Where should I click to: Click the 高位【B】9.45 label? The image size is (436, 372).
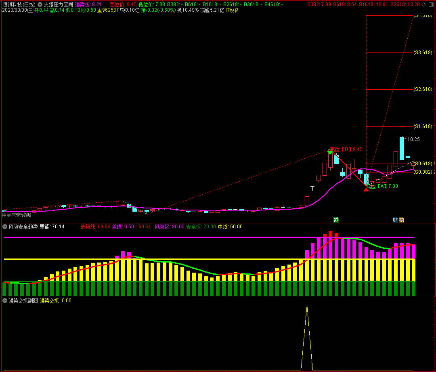[346, 149]
